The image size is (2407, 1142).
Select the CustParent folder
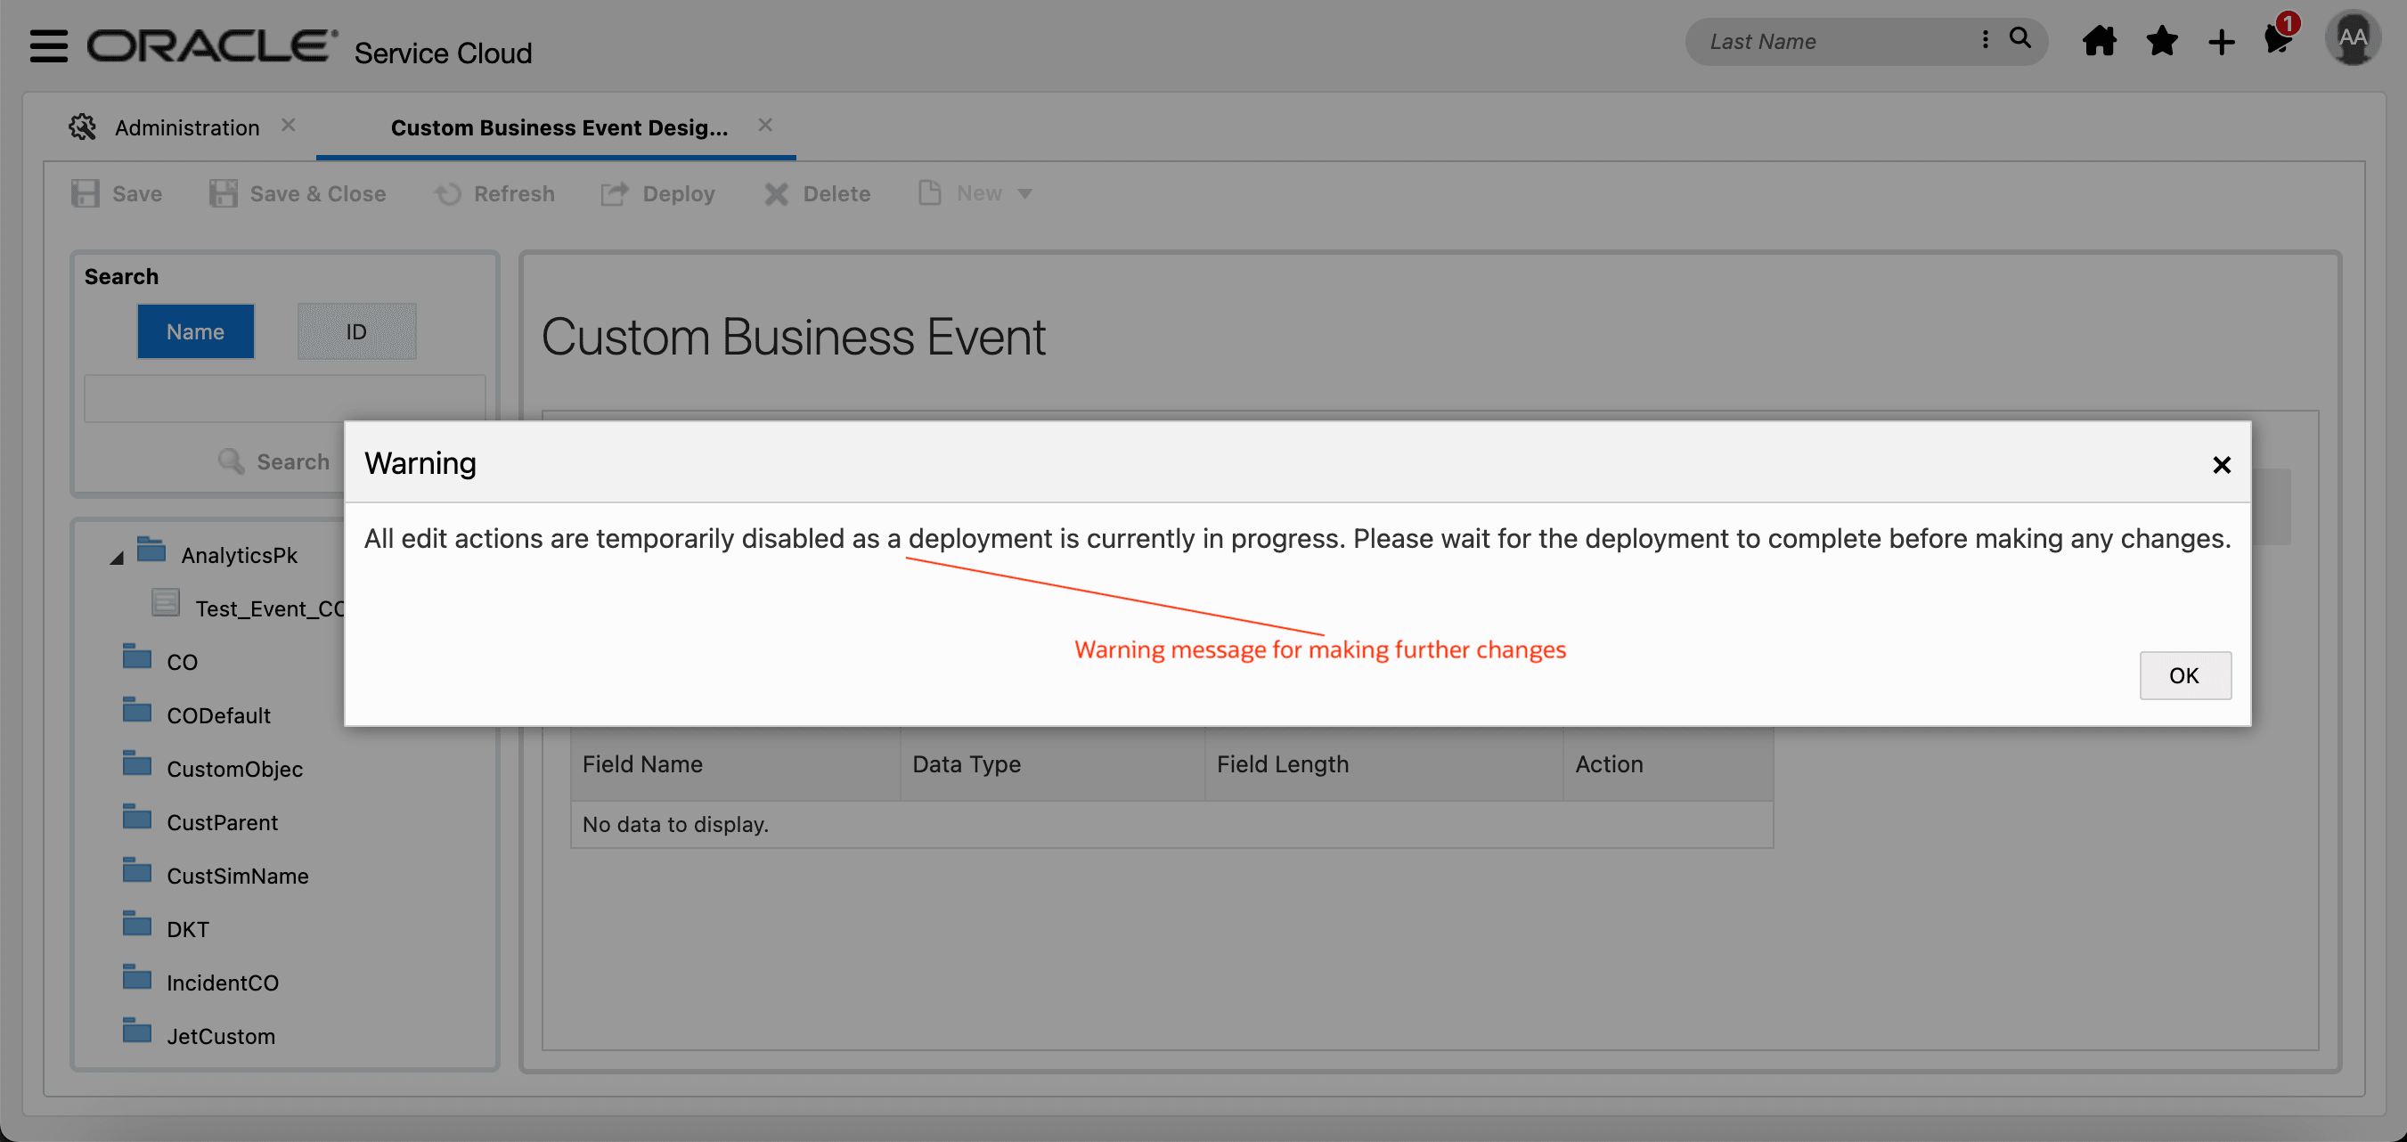coord(222,822)
